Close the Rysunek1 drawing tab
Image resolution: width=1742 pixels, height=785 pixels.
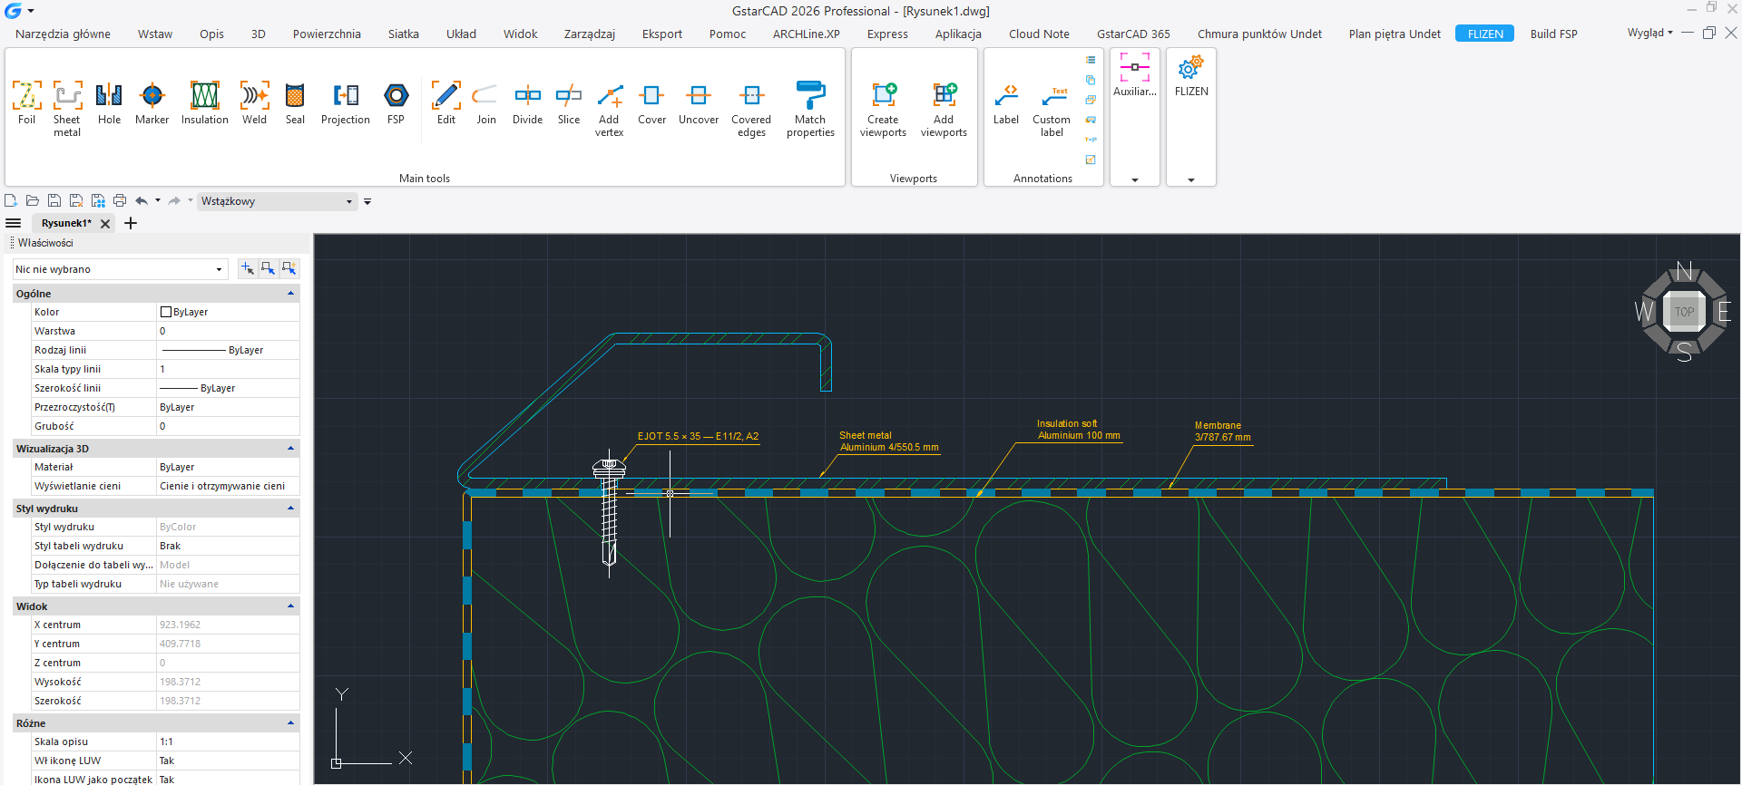(105, 224)
